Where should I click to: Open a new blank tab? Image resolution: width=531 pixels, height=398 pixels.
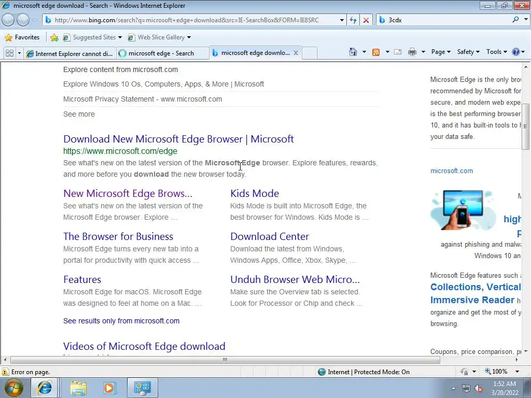coord(309,53)
